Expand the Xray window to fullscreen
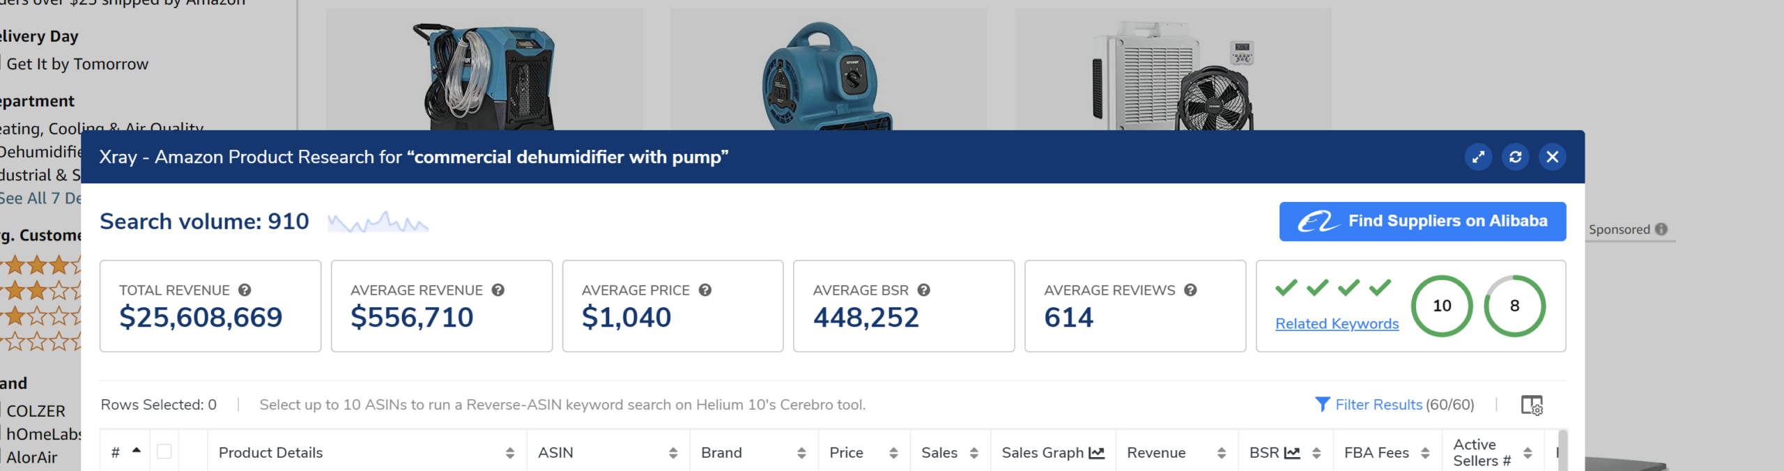The image size is (1784, 471). point(1477,157)
